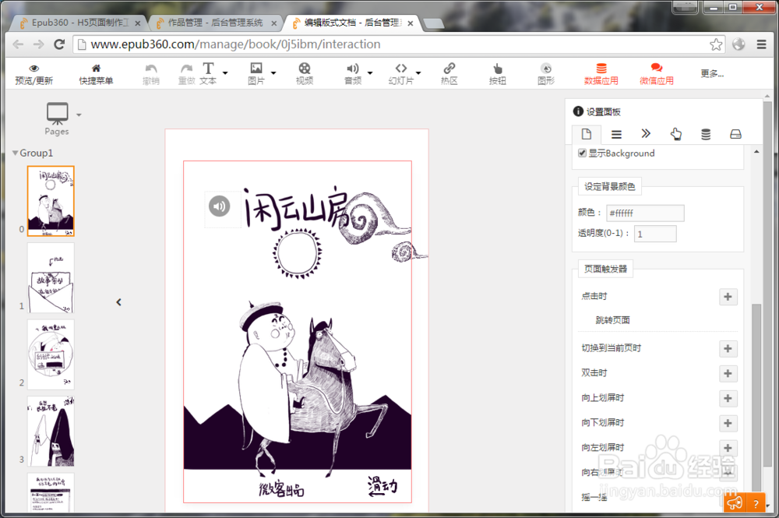Open the drive-shaped tab in settings panel

click(x=736, y=134)
